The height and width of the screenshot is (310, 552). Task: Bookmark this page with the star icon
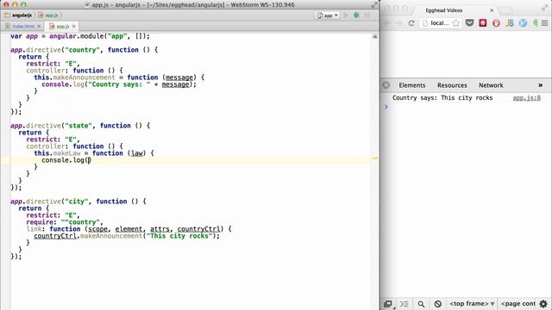tap(456, 23)
